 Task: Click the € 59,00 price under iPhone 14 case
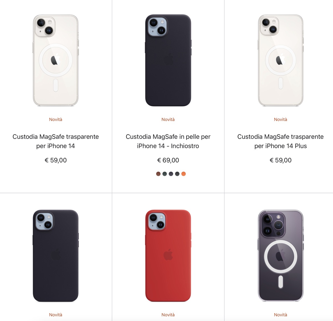click(56, 160)
